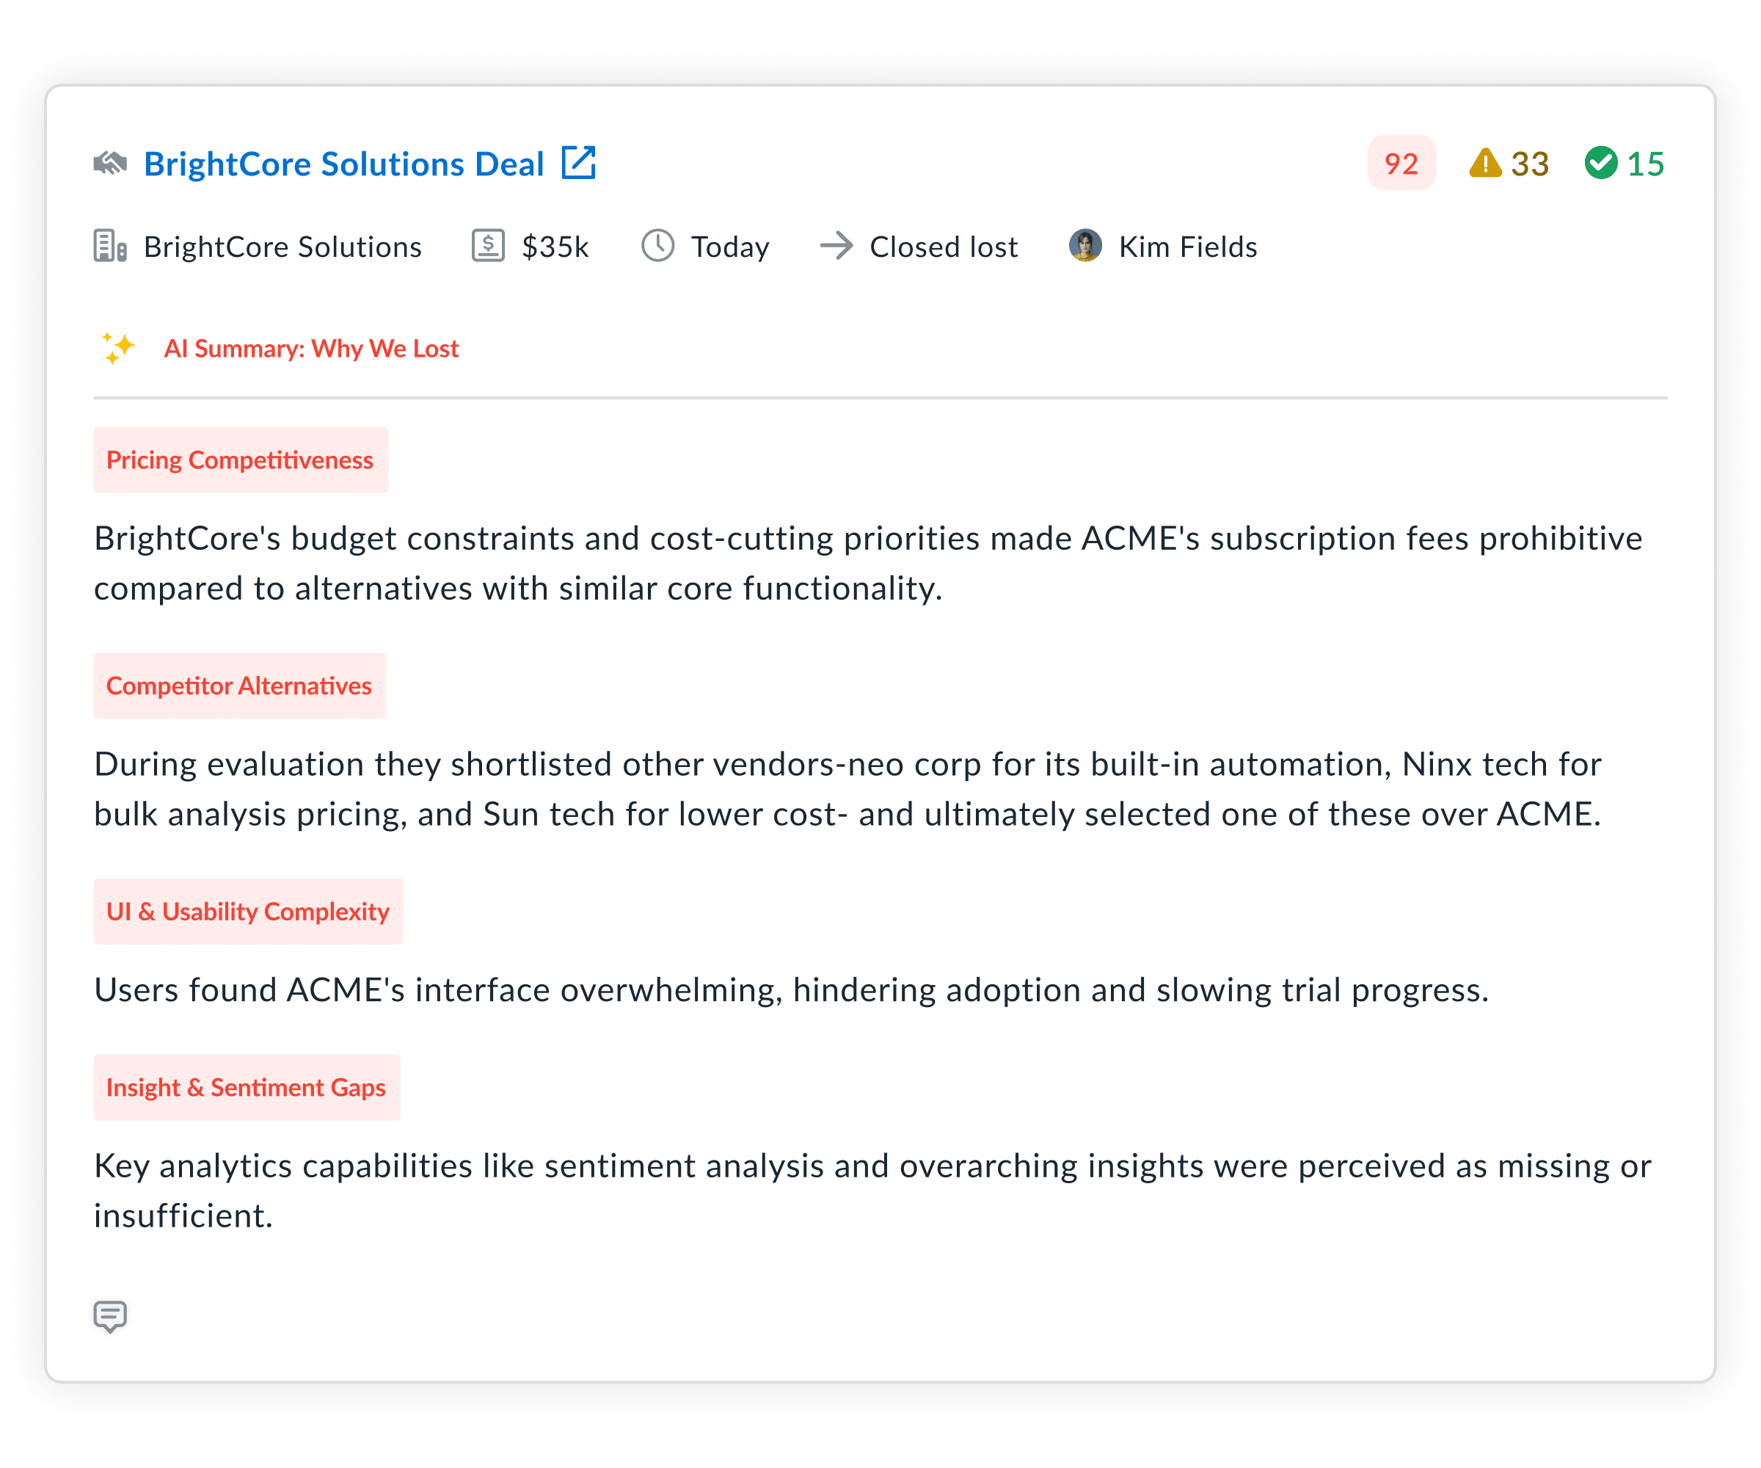Screen dimensions: 1761x1468
Task: Click the Closed lost stage label
Action: tap(944, 247)
